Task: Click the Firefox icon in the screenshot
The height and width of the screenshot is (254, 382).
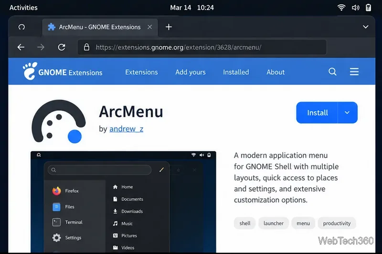Action: (56, 191)
